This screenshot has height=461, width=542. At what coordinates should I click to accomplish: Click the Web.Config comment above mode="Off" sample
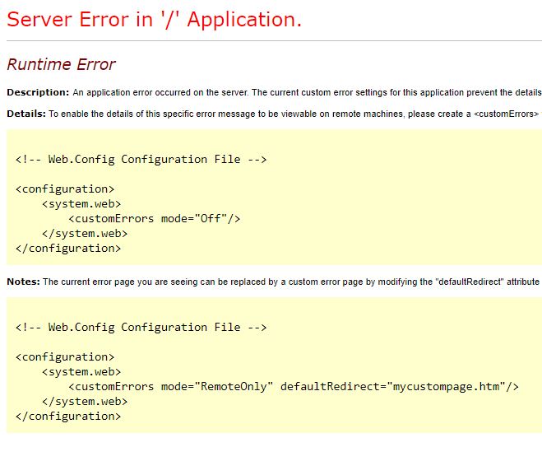click(141, 159)
